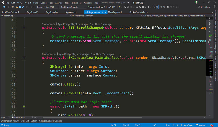Click the Undo arrow icon
The width and height of the screenshot is (218, 127).
[x=27, y=7]
